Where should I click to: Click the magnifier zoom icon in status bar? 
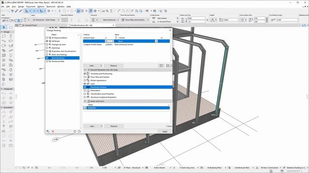click(24, 168)
